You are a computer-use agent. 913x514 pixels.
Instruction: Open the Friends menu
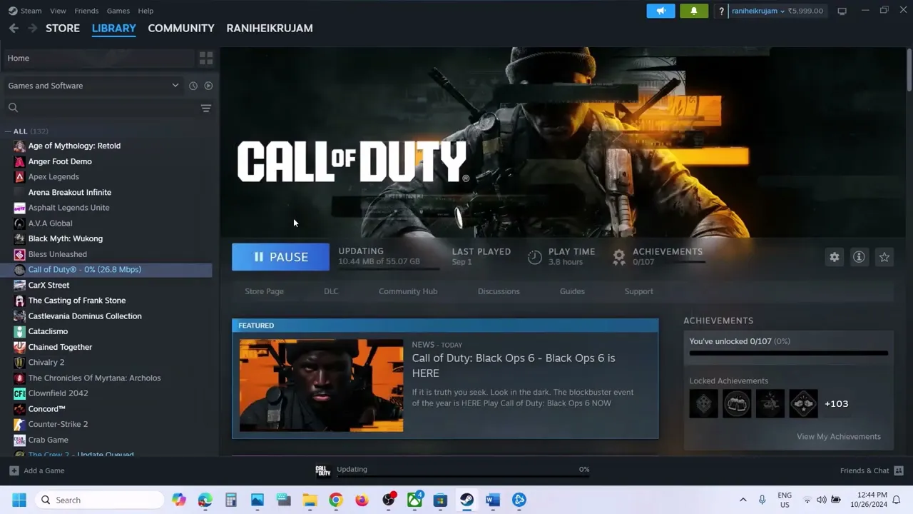(x=86, y=11)
